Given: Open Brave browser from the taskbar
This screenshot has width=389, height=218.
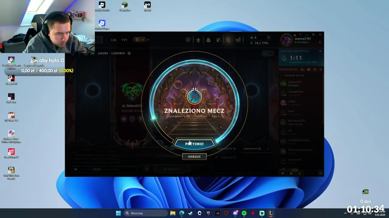Looking at the screenshot, I should [226, 213].
